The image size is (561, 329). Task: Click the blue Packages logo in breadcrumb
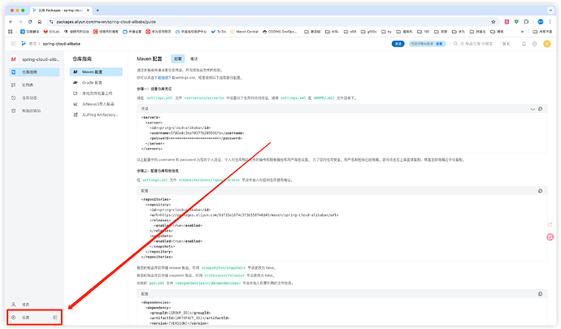[24, 44]
